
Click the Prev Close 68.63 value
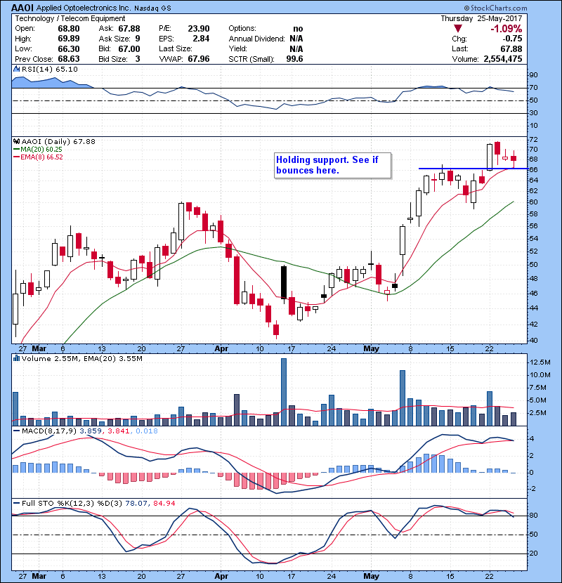(69, 59)
